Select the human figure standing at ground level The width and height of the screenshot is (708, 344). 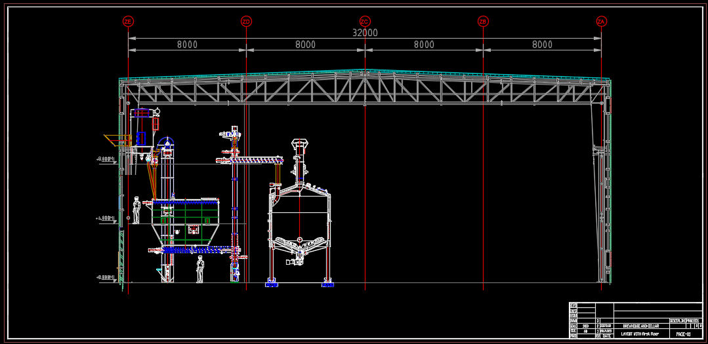click(x=200, y=269)
